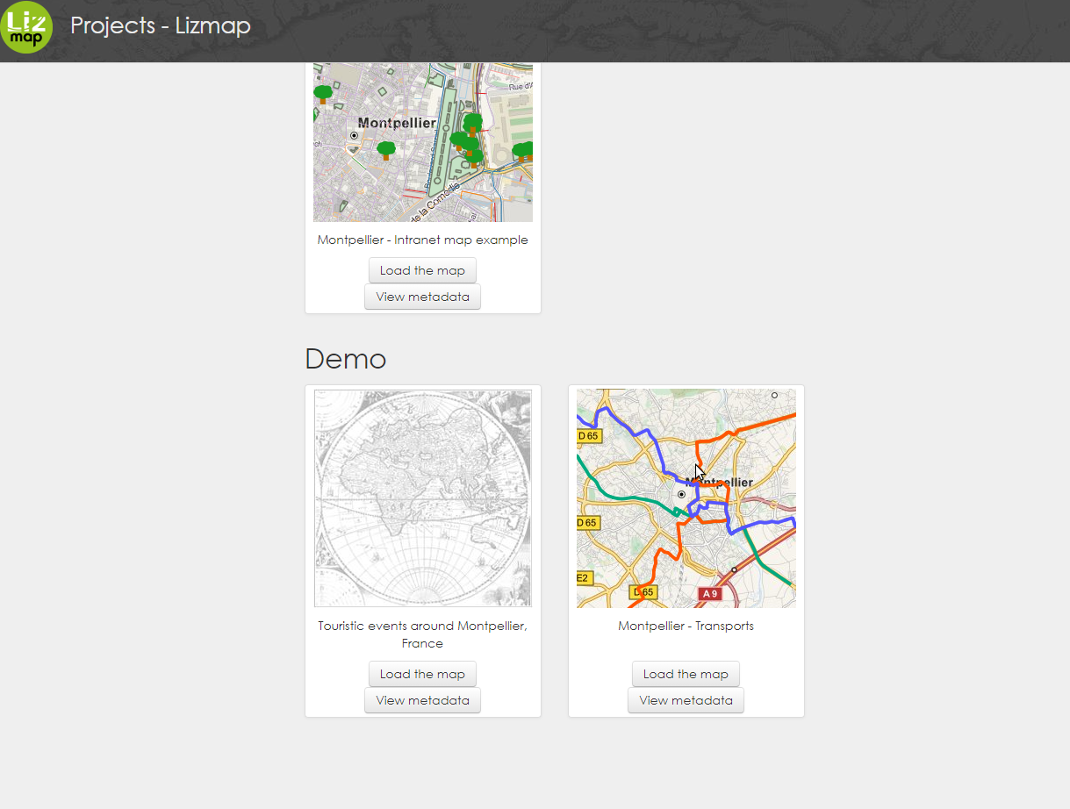
Task: View metadata for Montpellier - Intranet example
Action: pos(422,296)
